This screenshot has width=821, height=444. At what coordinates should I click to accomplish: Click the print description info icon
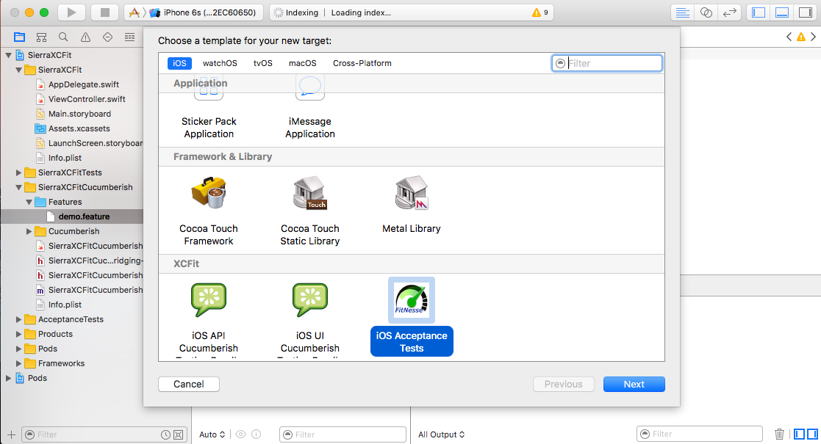pyautogui.click(x=256, y=434)
